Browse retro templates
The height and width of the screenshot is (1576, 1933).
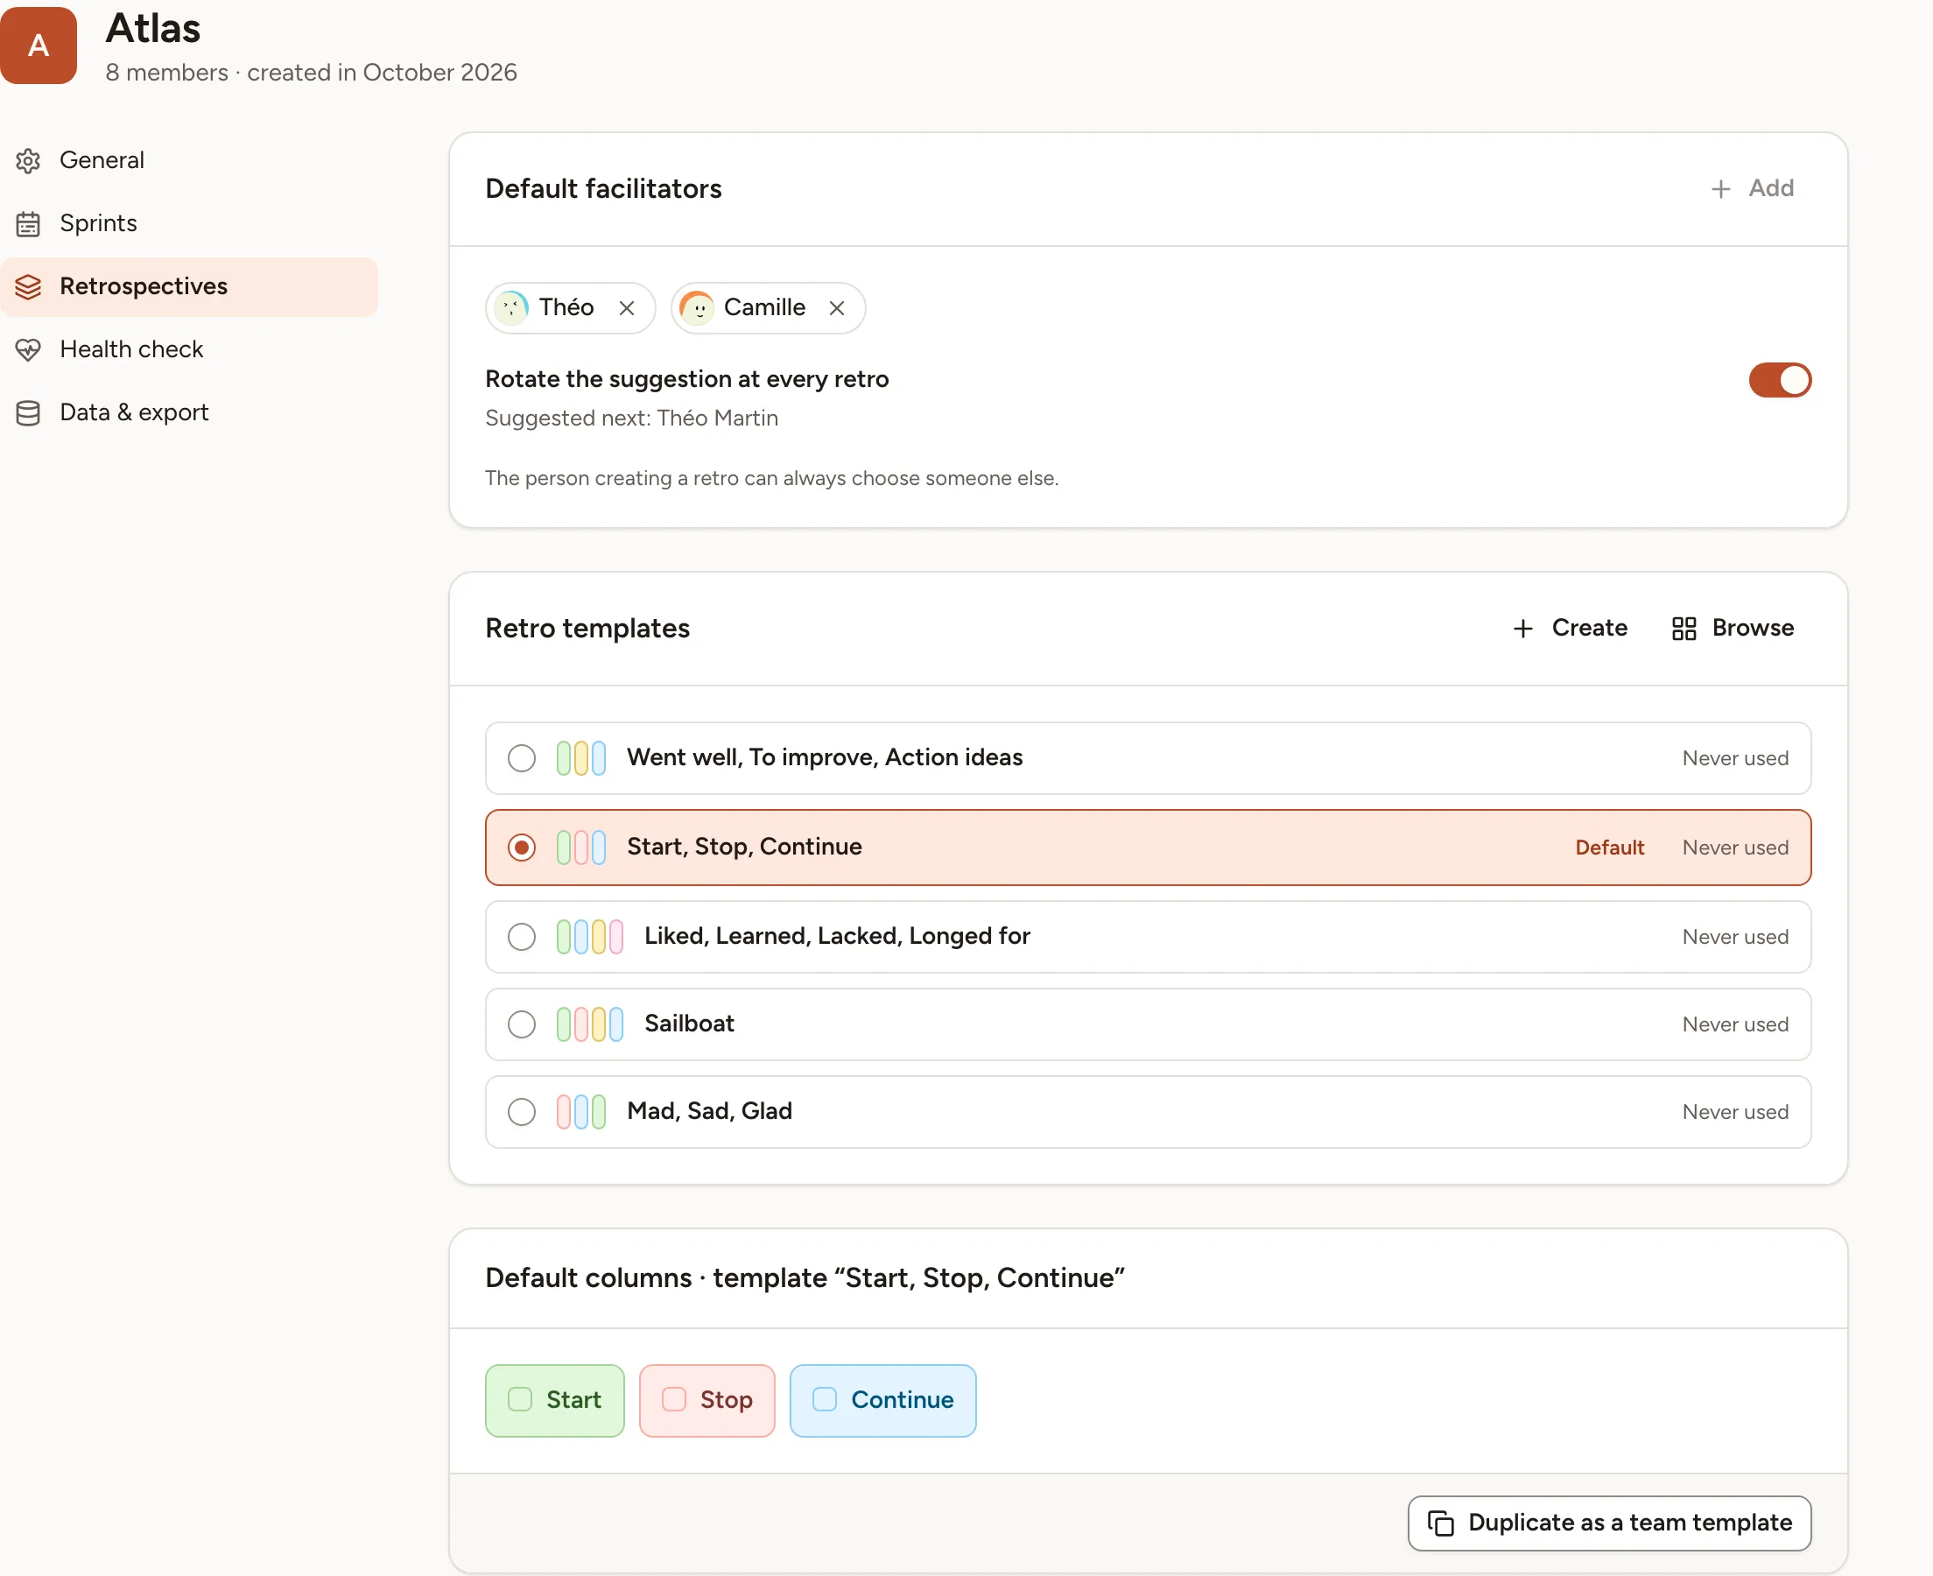click(x=1733, y=629)
